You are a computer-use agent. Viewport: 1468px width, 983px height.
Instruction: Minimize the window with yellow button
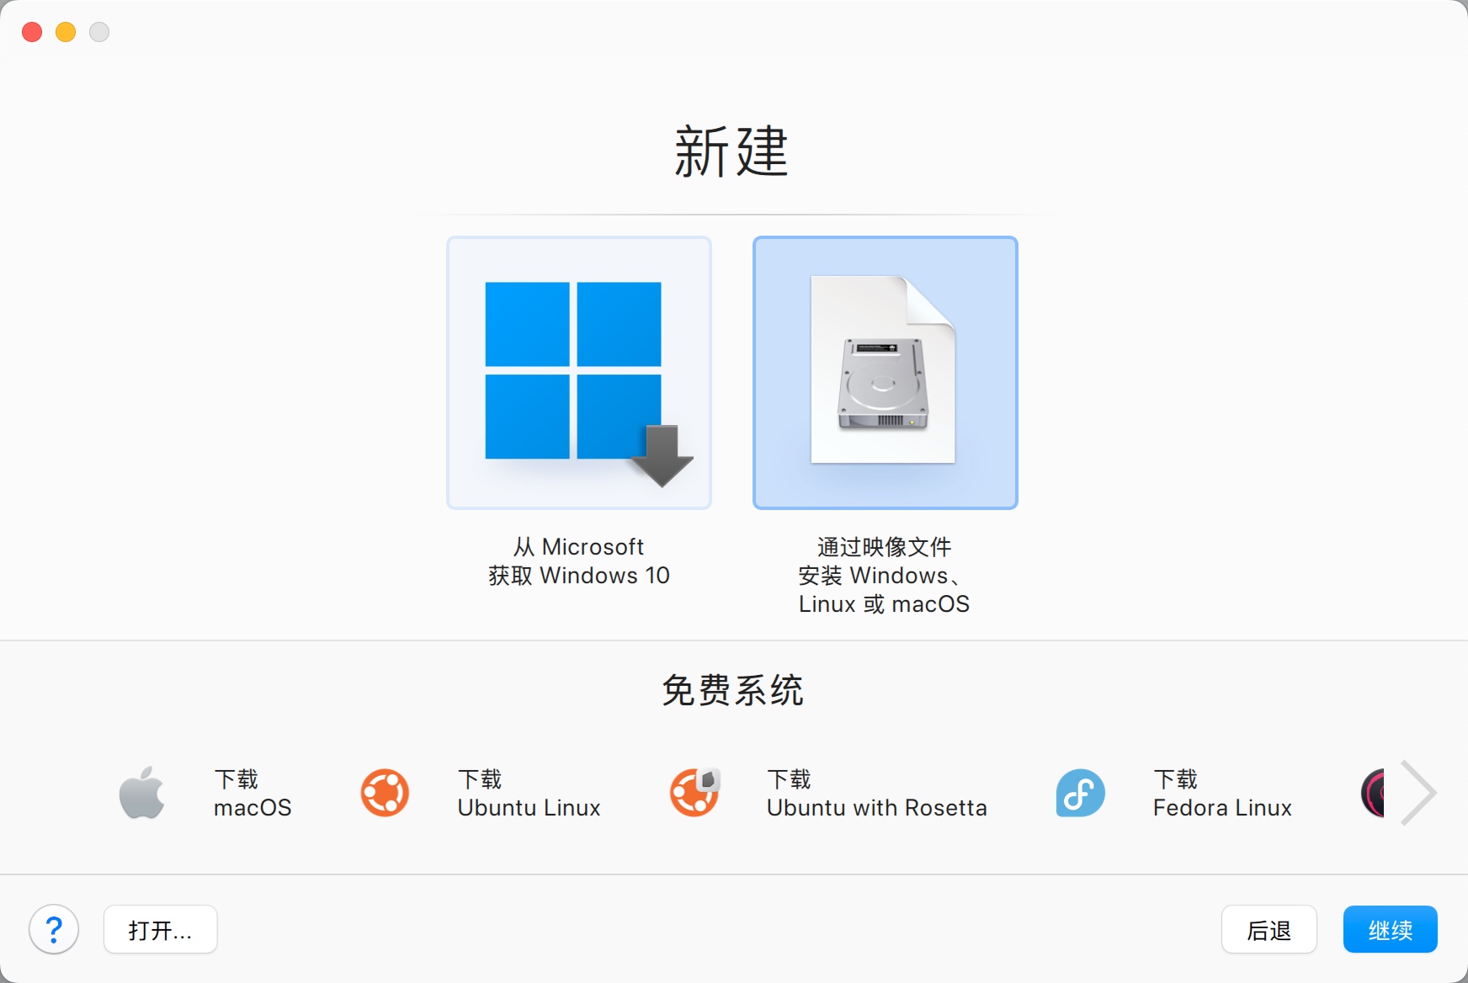click(x=66, y=32)
